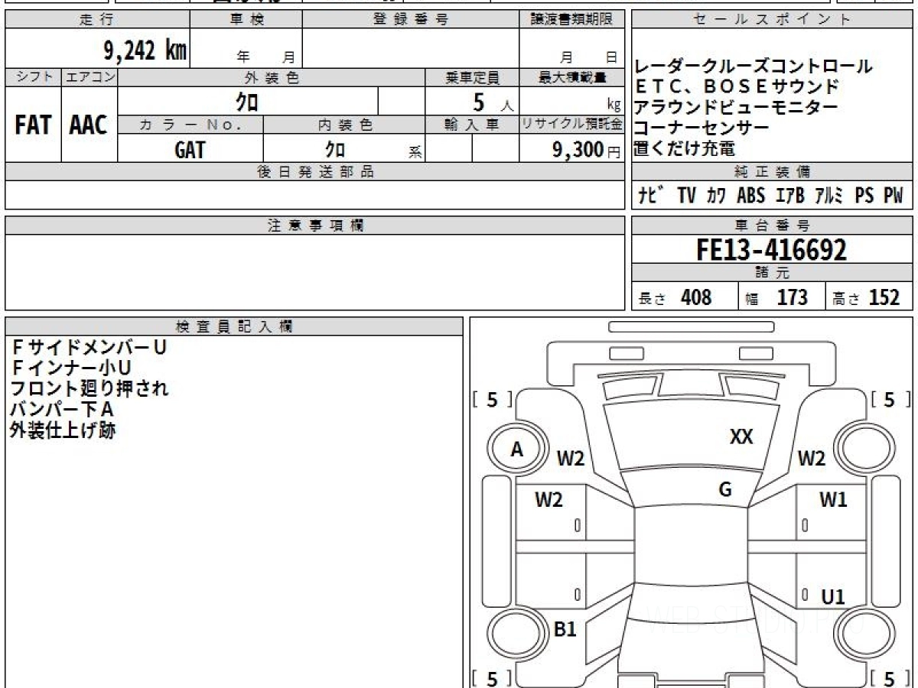Click the カワ equipment entry
Screen dimensions: 918x688
coord(717,196)
